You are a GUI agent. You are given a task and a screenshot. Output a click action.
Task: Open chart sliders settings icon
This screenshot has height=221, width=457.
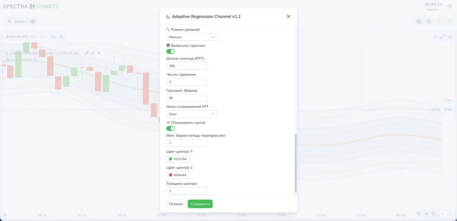click(x=419, y=214)
